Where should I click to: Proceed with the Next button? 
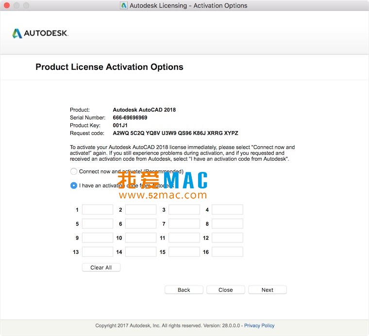point(268,290)
